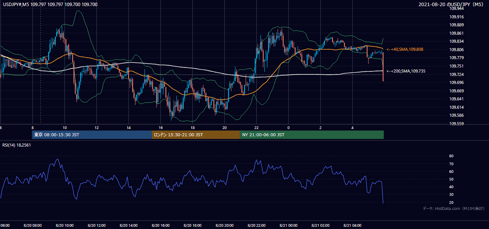The image size is (489, 229).
Task: Select price axis value 109.586
Action: (x=457, y=115)
